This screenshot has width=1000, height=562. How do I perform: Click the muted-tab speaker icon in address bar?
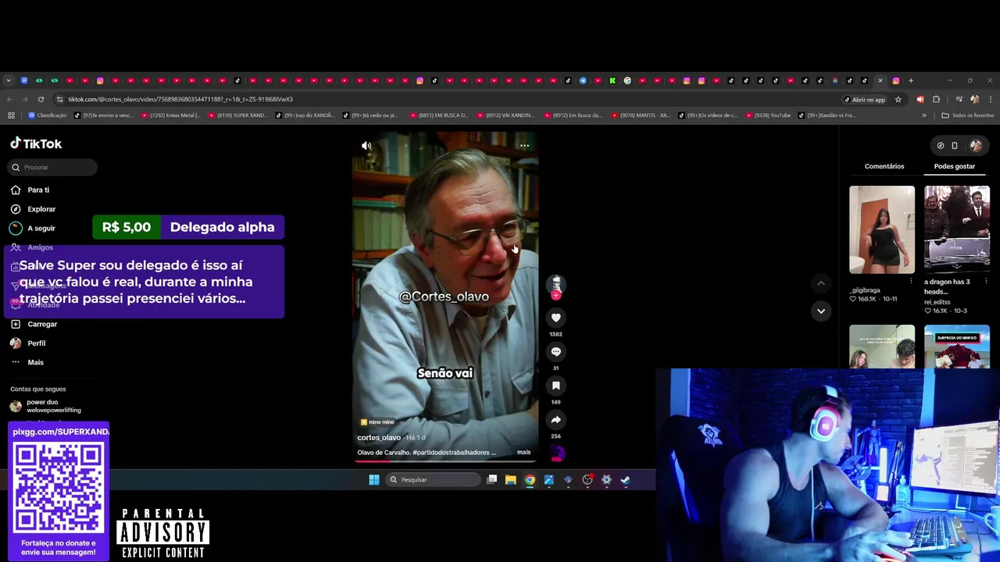[920, 100]
